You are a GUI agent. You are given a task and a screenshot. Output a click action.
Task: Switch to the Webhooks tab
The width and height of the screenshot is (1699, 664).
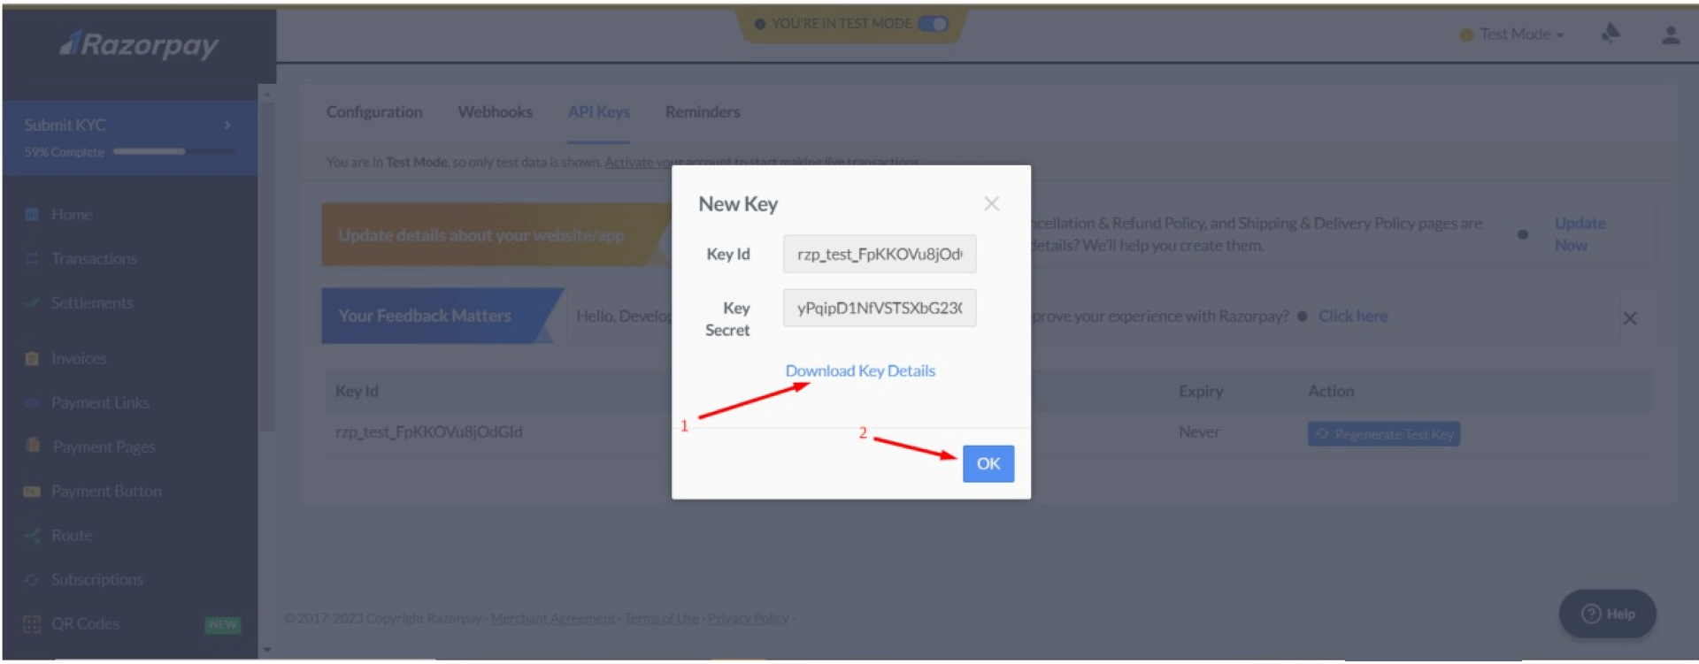click(x=495, y=112)
